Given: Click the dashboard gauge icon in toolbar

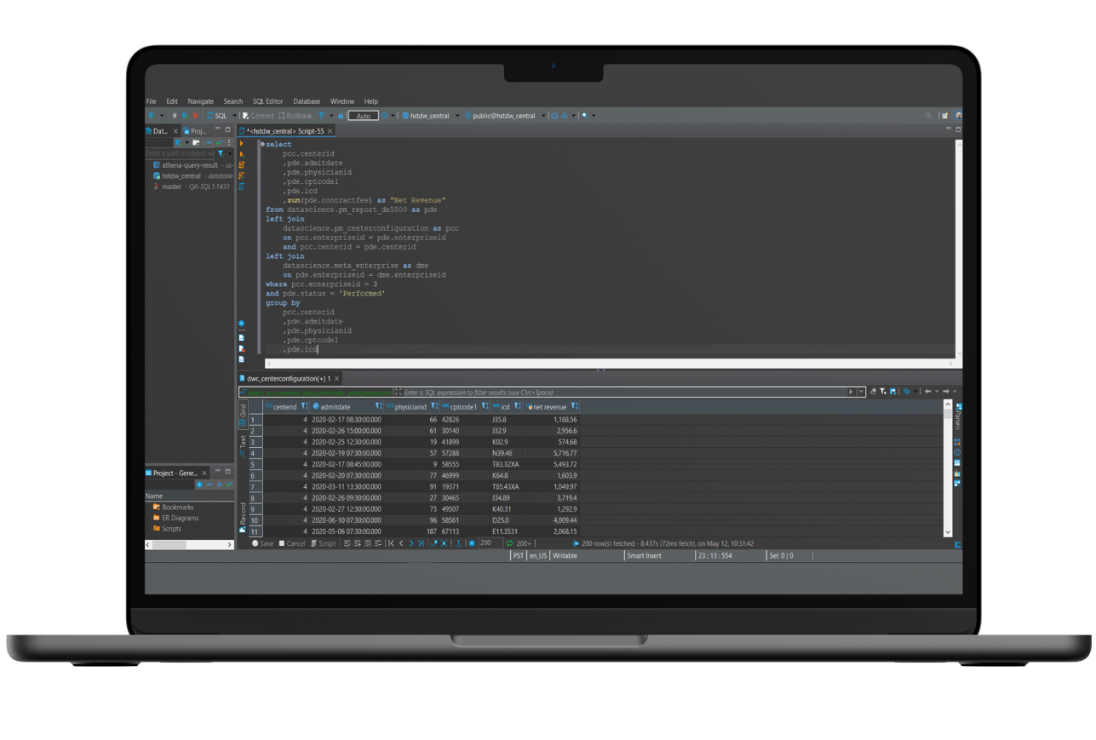Looking at the screenshot, I should coord(554,115).
